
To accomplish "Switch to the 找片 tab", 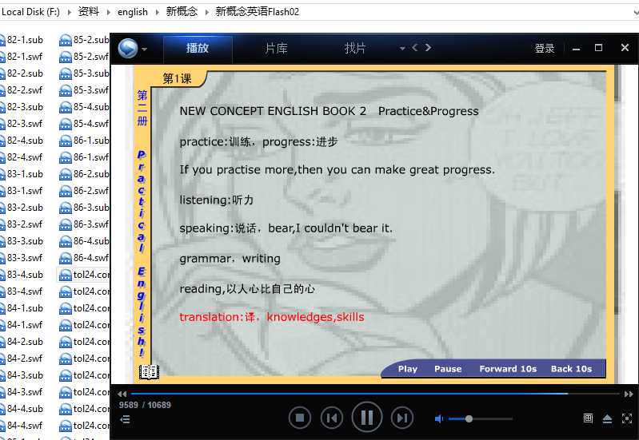I will click(355, 48).
